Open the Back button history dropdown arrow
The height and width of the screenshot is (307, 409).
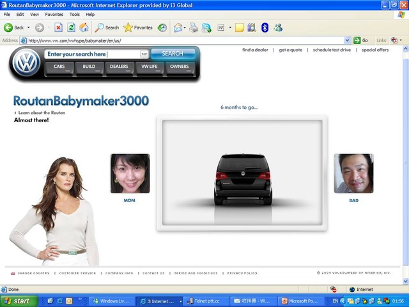tap(28, 28)
